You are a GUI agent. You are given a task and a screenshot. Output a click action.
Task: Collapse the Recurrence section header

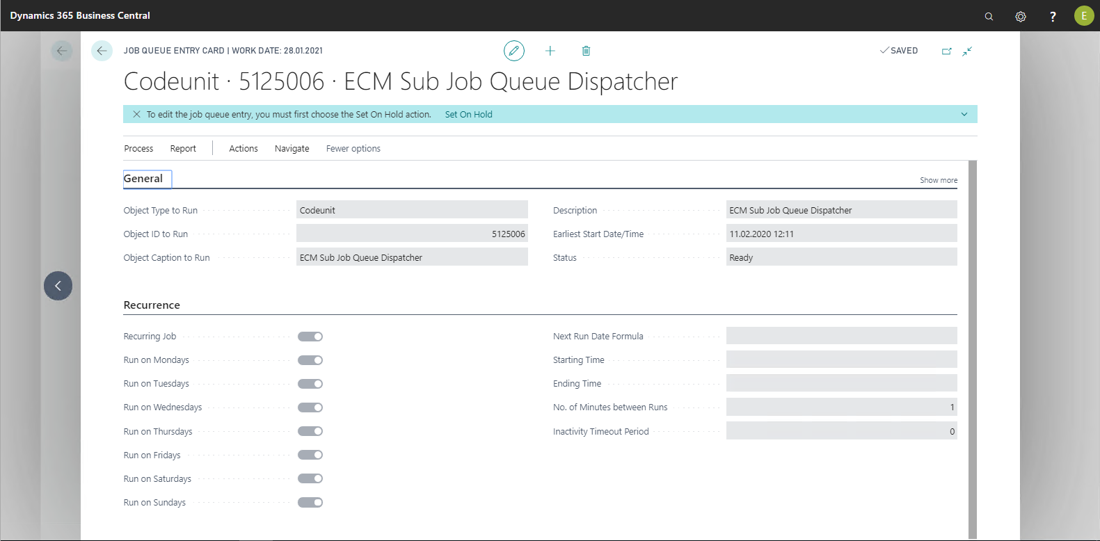click(x=152, y=305)
